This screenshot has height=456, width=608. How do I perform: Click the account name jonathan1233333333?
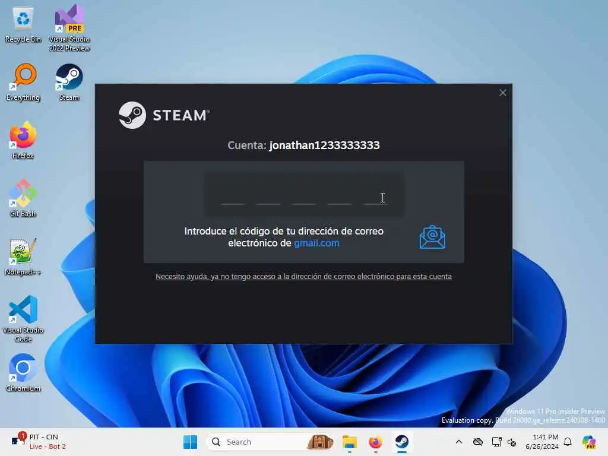(325, 145)
